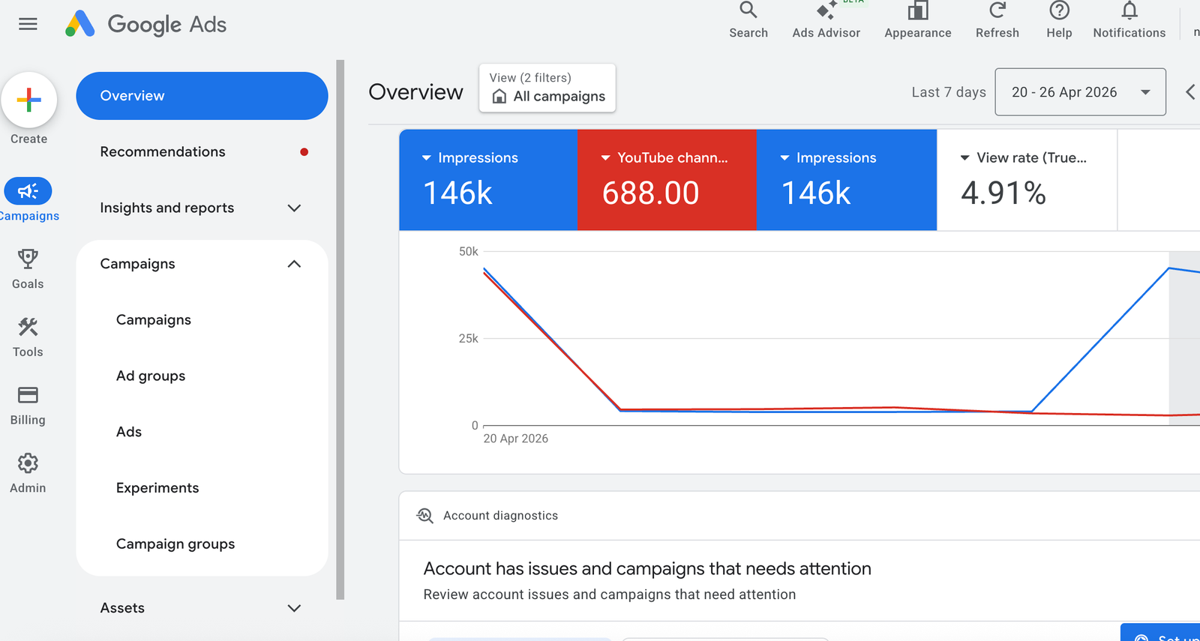The width and height of the screenshot is (1200, 641).
Task: Change the View rate metric dropdown
Action: pyautogui.click(x=1024, y=158)
